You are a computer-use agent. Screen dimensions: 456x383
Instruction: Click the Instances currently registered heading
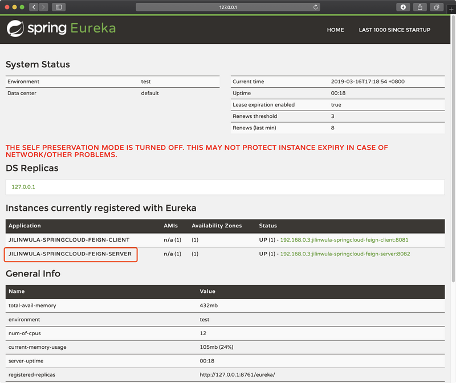point(101,208)
